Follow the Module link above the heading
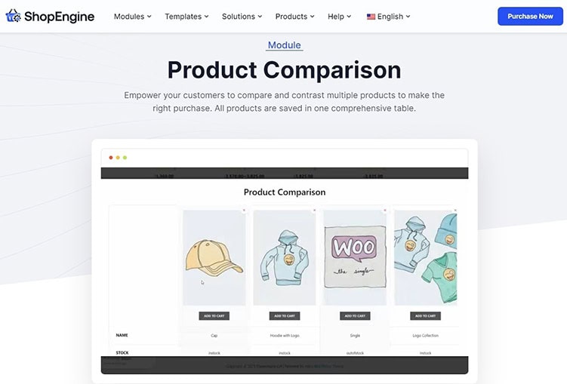567x384 pixels. click(284, 45)
